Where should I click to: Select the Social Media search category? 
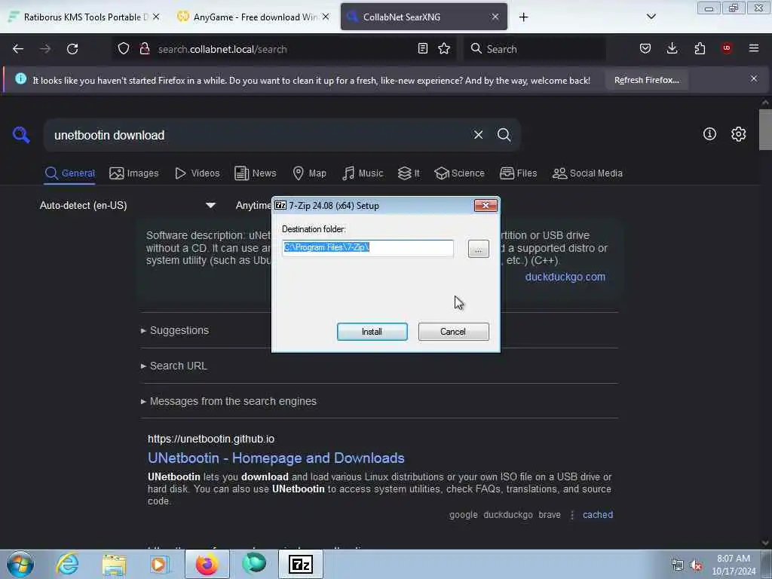[588, 173]
